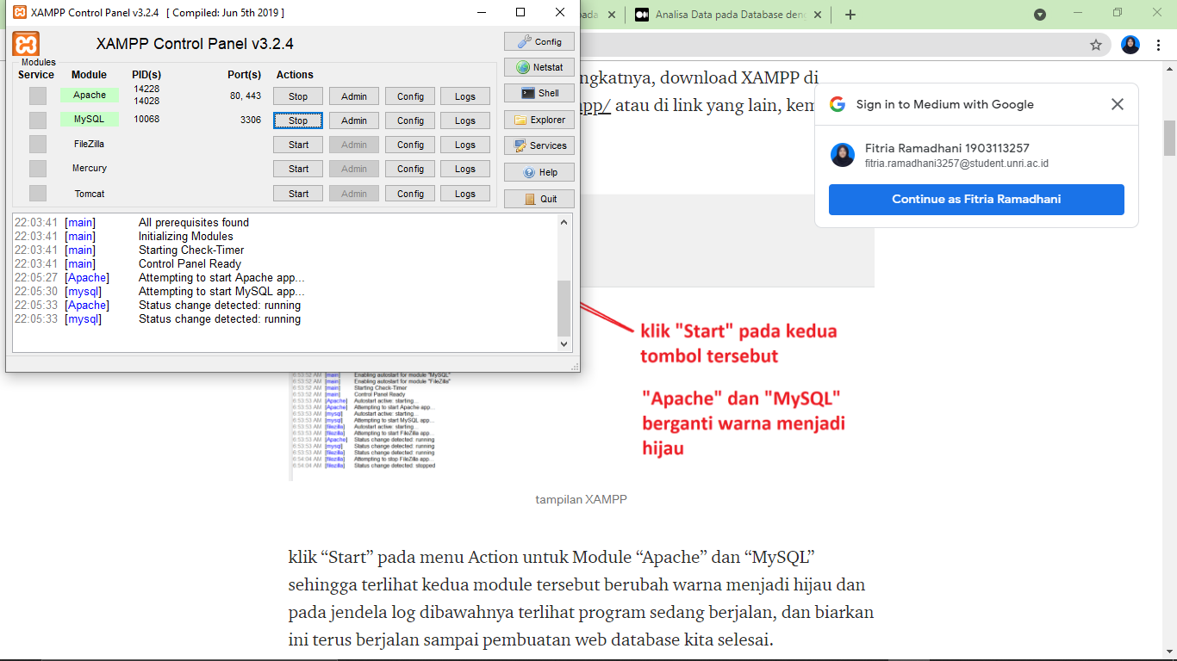Click the Quit button in XAMPP
This screenshot has width=1177, height=661.
click(x=539, y=199)
